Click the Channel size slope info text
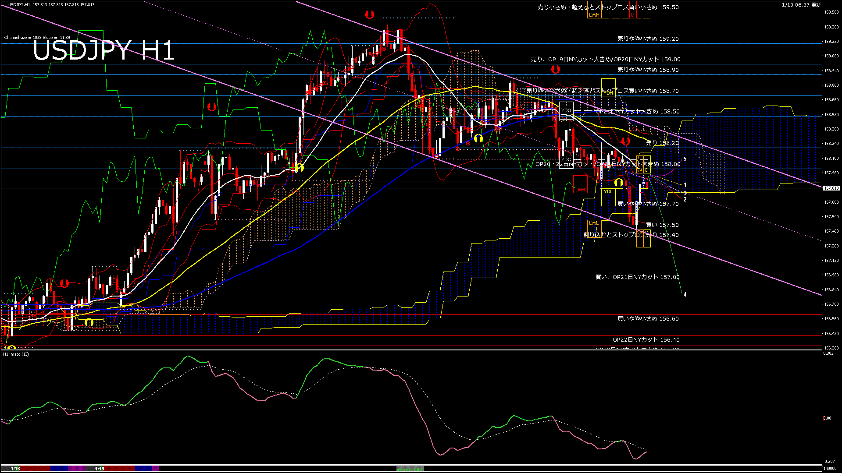Image resolution: width=842 pixels, height=473 pixels. pos(37,38)
